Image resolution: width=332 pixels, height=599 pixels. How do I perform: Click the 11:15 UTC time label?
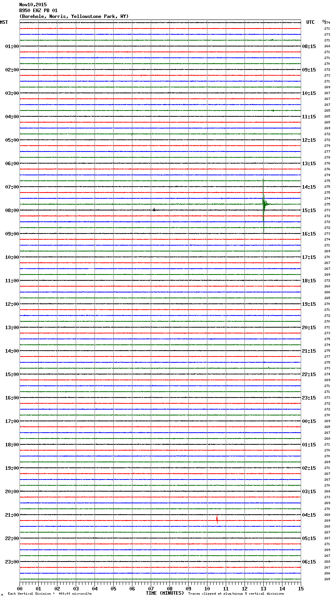pyautogui.click(x=309, y=116)
